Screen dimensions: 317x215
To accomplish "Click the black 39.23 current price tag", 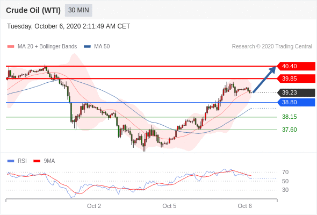I will point(296,92).
